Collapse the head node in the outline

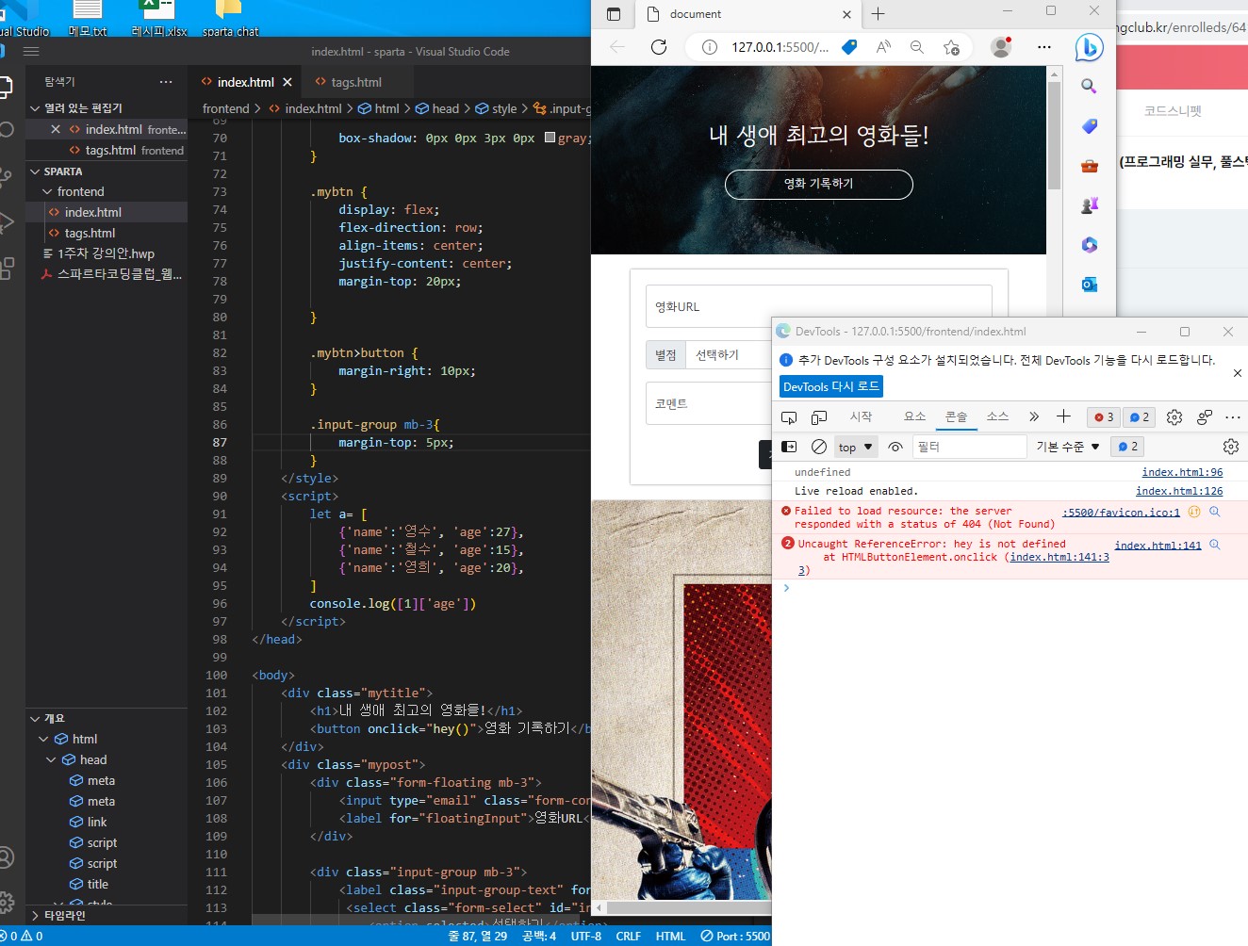[51, 759]
